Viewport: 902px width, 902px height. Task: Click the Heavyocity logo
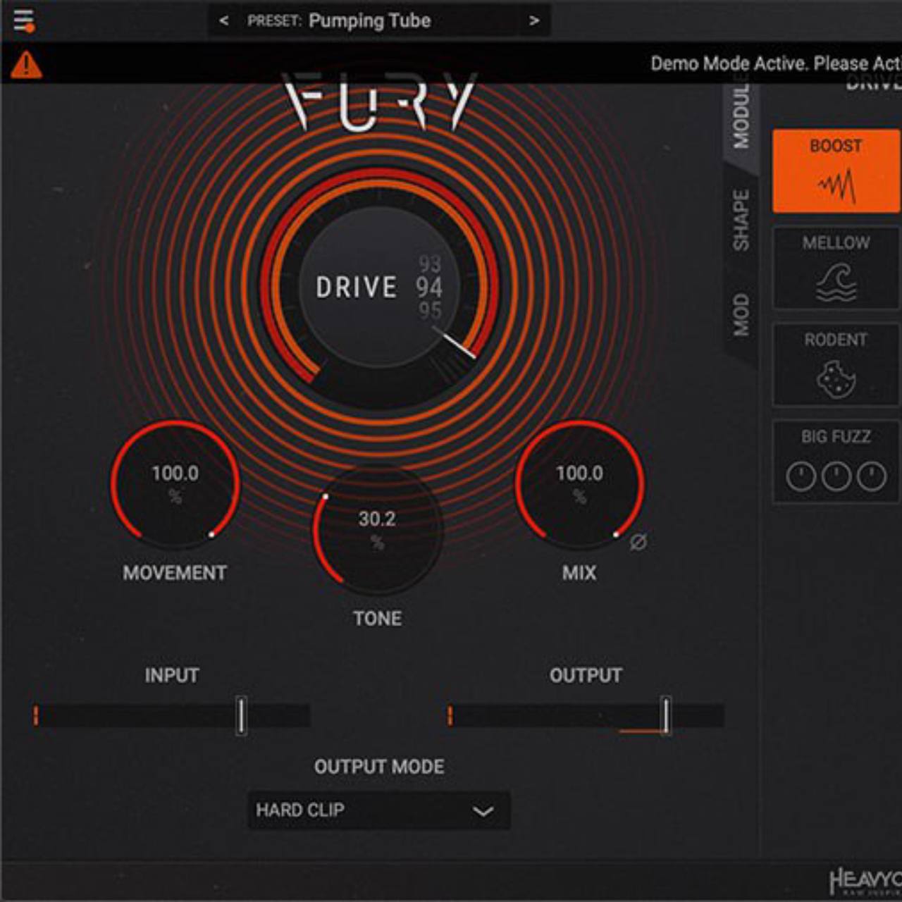(x=865, y=882)
